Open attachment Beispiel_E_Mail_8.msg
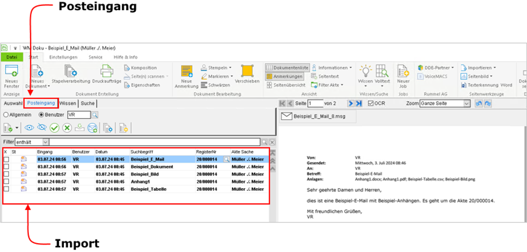The height and width of the screenshot is (252, 527). pyautogui.click(x=317, y=117)
